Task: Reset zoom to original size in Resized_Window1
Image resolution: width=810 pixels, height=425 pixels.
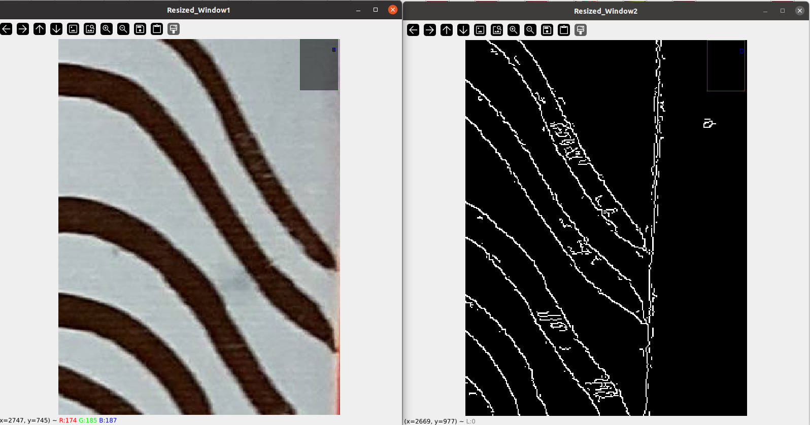Action: [73, 29]
